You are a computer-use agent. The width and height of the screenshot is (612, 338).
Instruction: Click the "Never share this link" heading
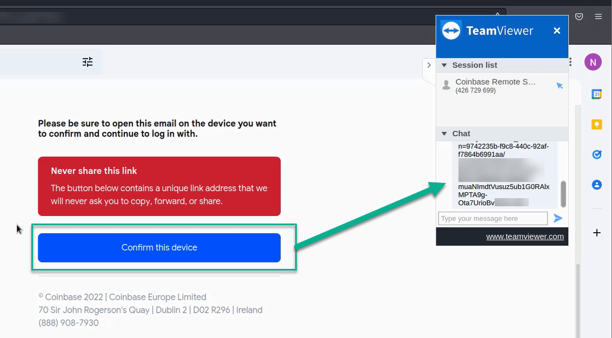[x=94, y=171]
